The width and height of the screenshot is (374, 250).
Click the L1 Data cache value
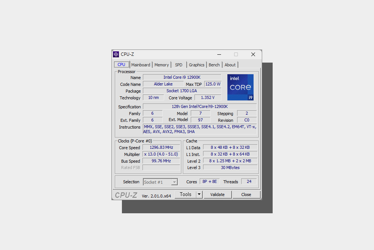click(x=230, y=147)
